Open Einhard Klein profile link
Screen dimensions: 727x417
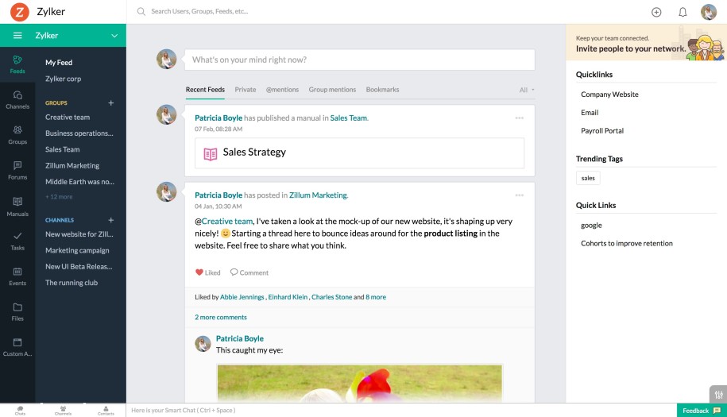(288, 297)
